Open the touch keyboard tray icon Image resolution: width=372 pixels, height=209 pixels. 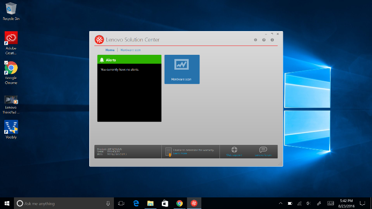[331, 203]
